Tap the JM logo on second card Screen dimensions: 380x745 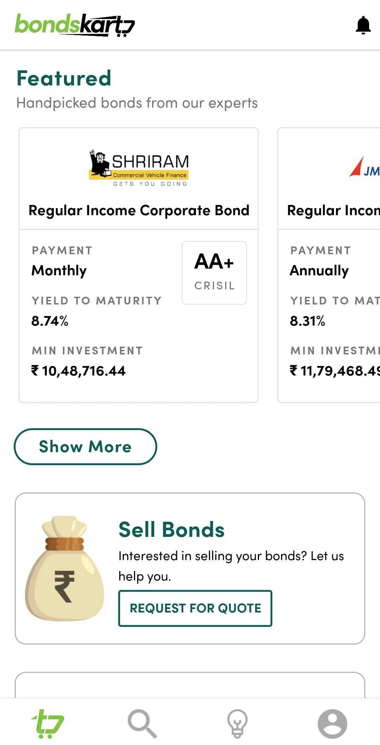pos(364,167)
